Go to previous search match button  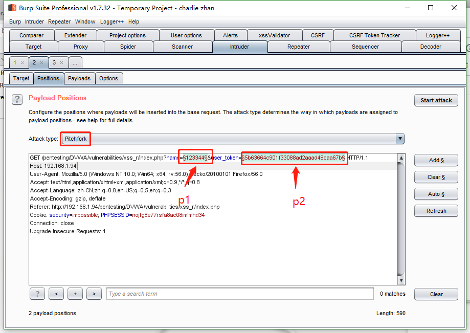pos(56,294)
